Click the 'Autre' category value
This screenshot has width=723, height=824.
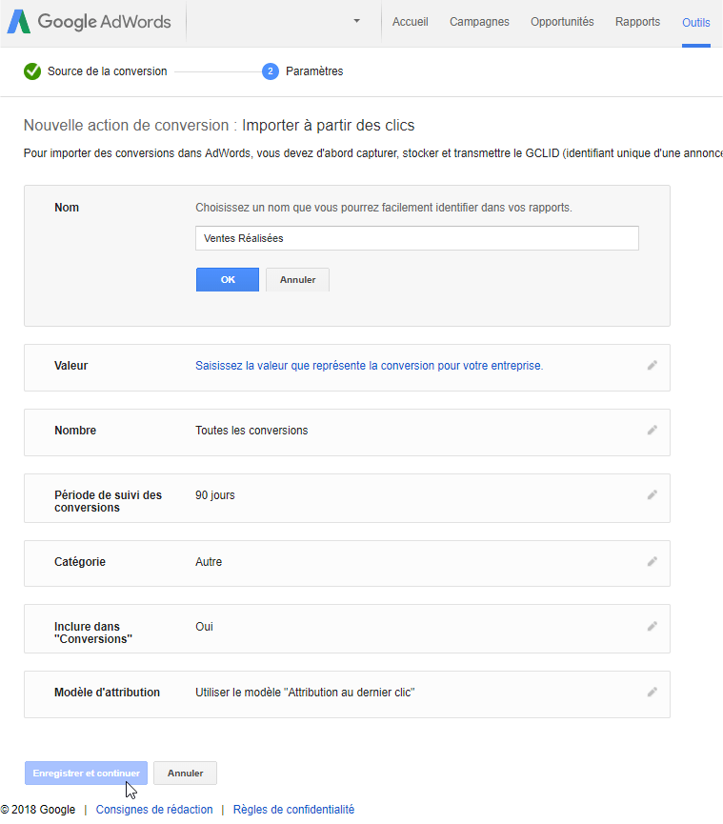209,562
